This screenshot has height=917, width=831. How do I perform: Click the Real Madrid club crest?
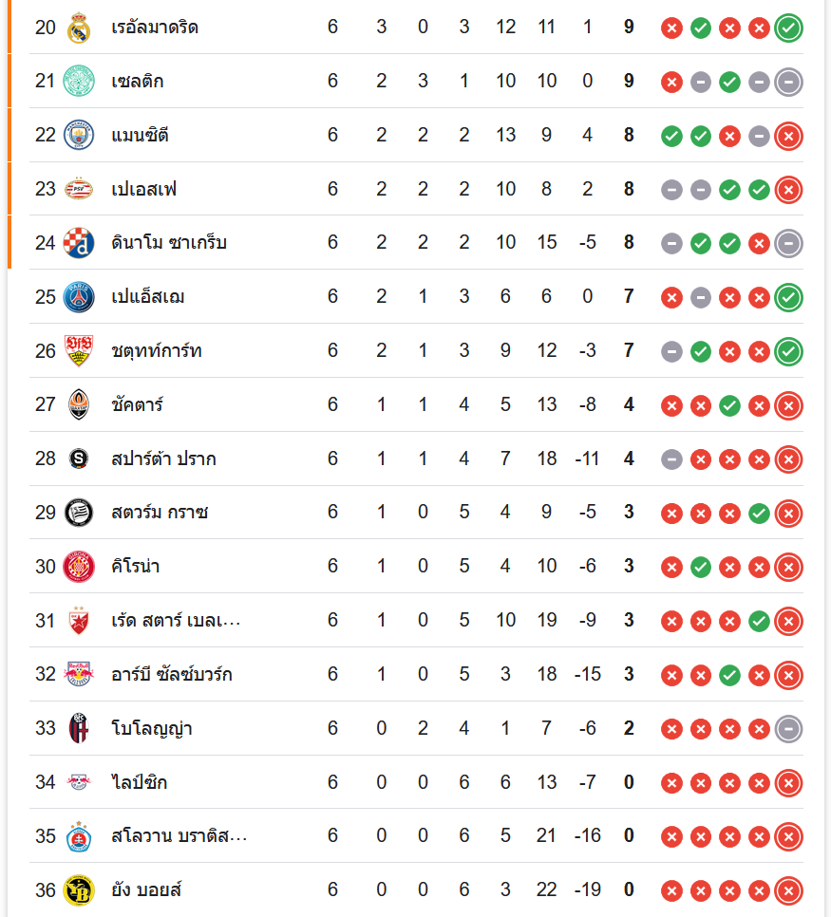(x=78, y=28)
